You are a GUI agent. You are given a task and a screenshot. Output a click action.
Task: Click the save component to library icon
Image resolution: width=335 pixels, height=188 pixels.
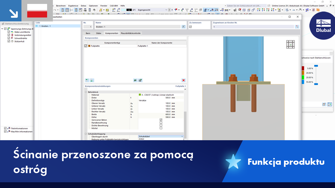[140, 81]
